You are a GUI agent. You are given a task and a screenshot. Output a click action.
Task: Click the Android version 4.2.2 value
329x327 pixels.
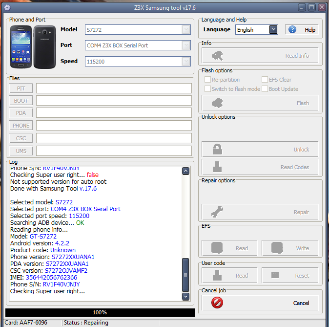click(62, 243)
